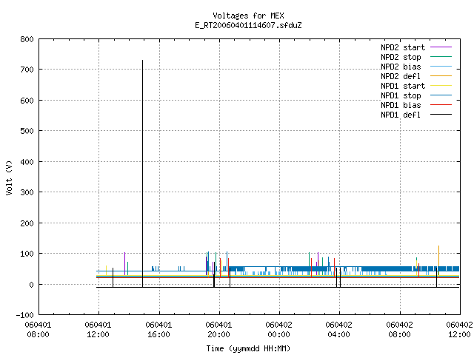Click the 0 y-axis tick label
474x355 pixels.
pyautogui.click(x=31, y=285)
